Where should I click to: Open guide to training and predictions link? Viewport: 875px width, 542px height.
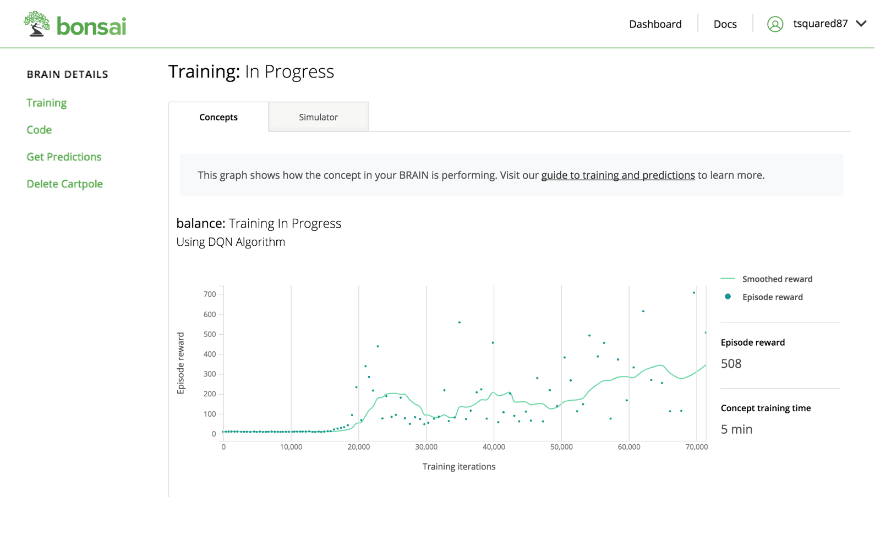click(x=618, y=175)
